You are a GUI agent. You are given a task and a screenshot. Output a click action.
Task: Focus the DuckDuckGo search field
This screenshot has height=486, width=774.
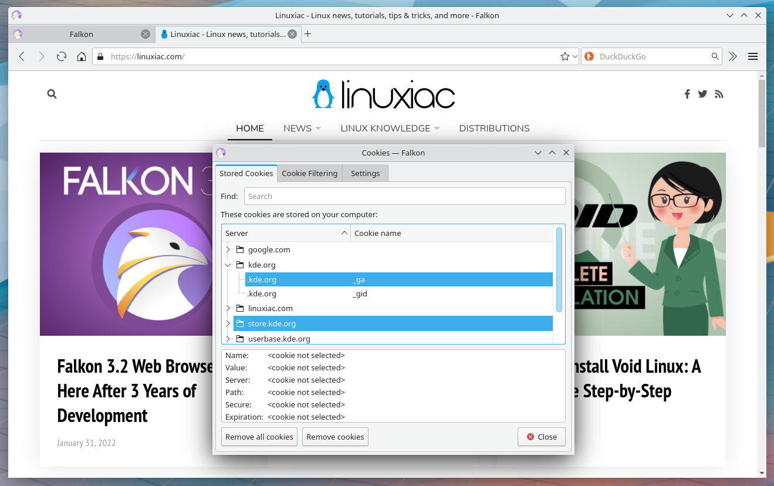[x=652, y=56]
